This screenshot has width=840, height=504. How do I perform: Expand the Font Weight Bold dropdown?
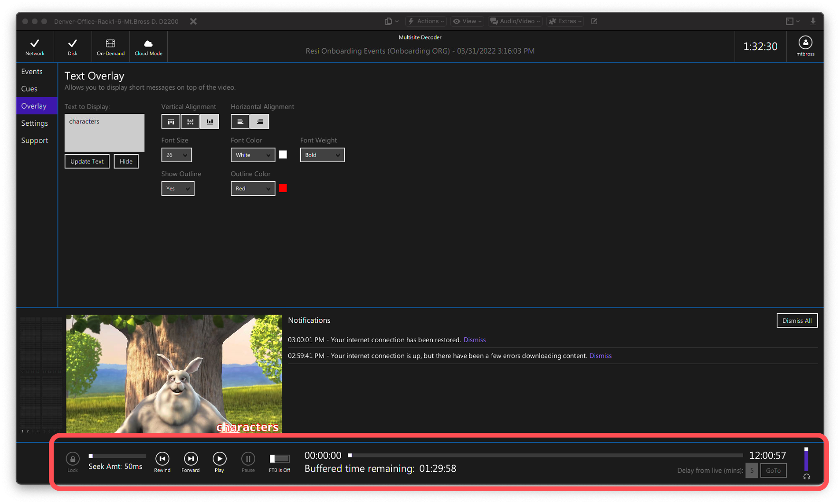(x=322, y=155)
